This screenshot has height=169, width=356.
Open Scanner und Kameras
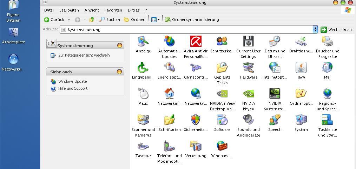(x=143, y=120)
